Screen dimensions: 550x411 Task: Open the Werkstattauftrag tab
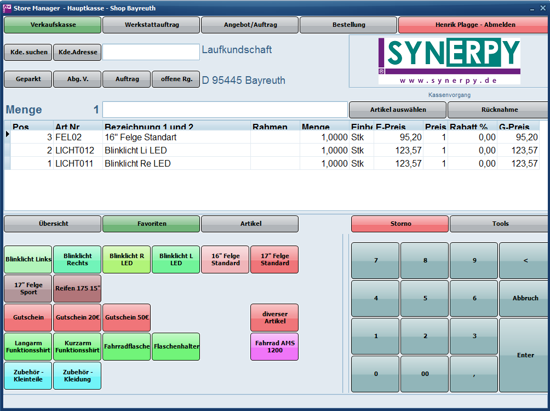coord(151,25)
